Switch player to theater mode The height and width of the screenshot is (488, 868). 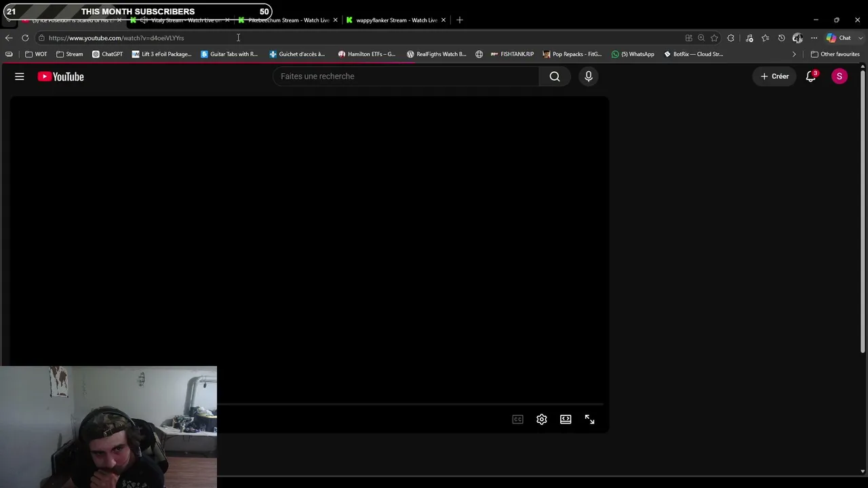pos(566,420)
